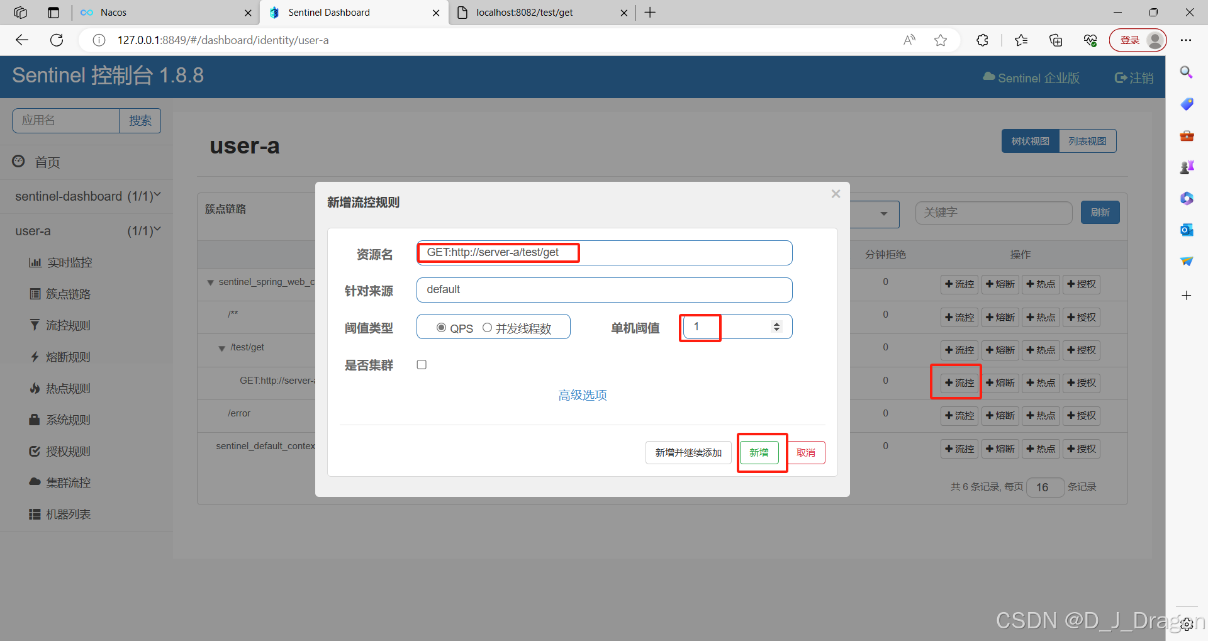Open the browser extensions puzzle icon
Viewport: 1208px width, 641px height.
(x=982, y=40)
